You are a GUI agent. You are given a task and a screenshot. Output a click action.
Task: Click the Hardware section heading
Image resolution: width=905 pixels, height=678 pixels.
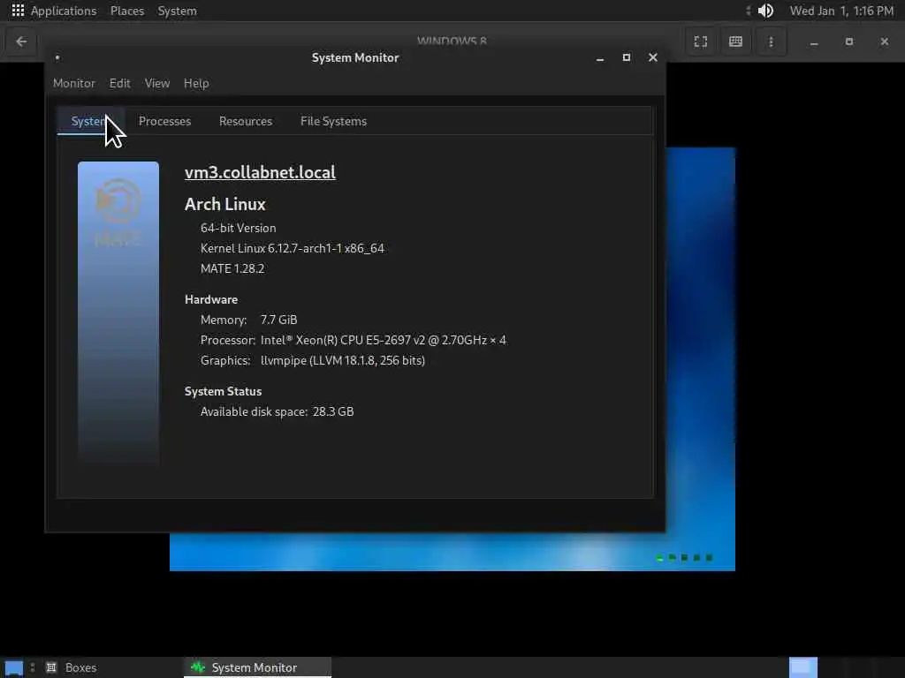click(x=211, y=299)
